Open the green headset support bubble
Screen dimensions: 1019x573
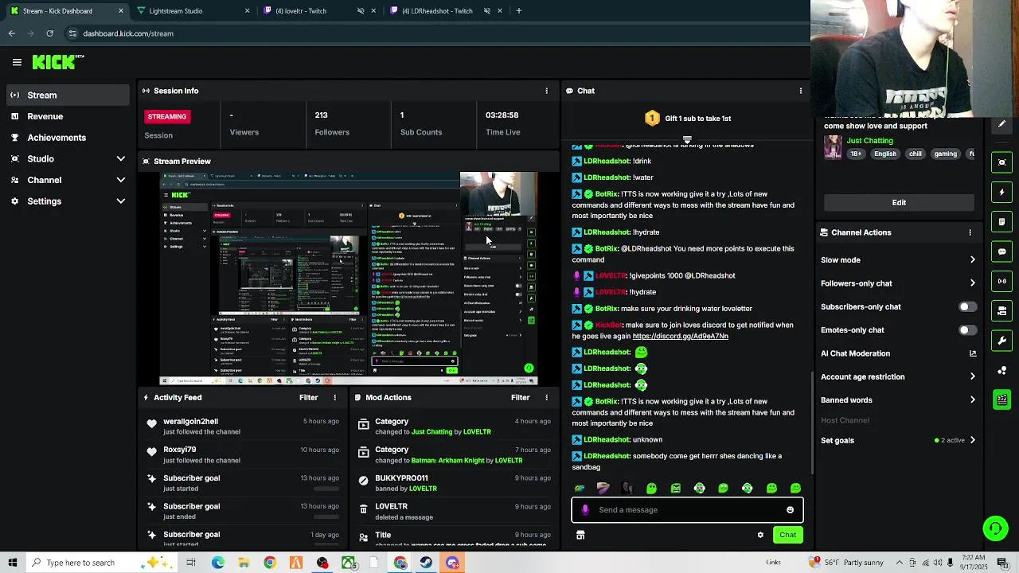pyautogui.click(x=995, y=528)
